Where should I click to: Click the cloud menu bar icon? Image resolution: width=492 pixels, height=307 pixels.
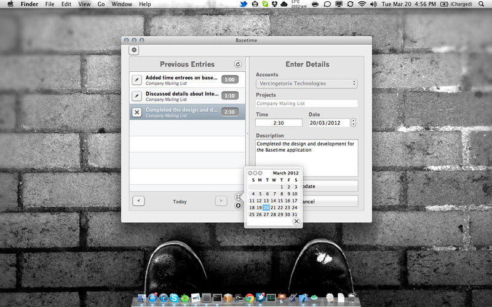tap(284, 4)
